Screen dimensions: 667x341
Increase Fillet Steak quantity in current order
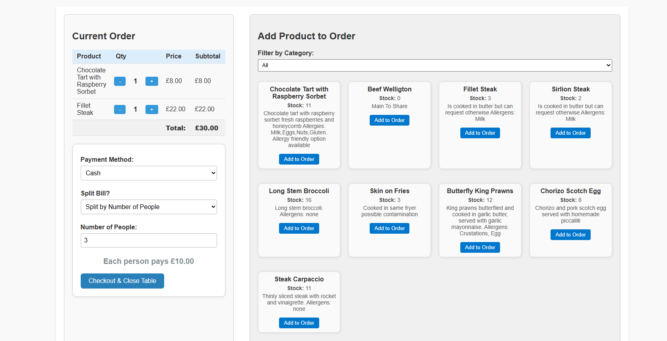tap(152, 109)
